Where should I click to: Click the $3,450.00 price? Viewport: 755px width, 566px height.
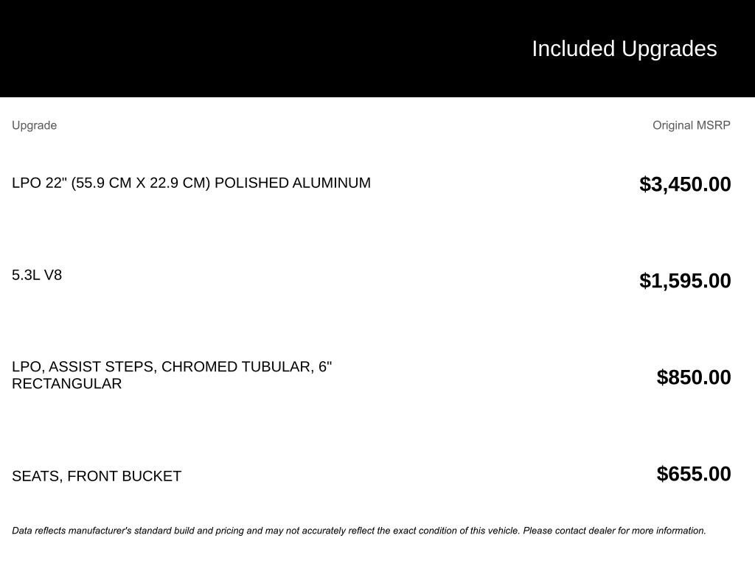685,184
